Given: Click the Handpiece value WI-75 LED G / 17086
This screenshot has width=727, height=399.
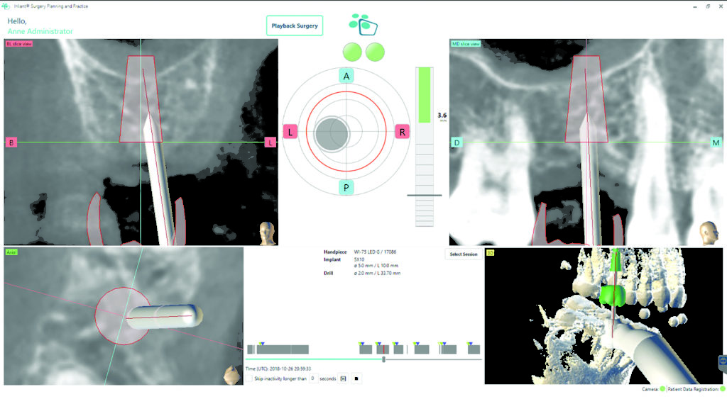Looking at the screenshot, I should [x=375, y=252].
